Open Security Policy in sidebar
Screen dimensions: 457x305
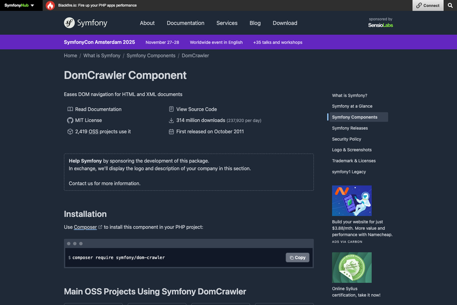(347, 139)
